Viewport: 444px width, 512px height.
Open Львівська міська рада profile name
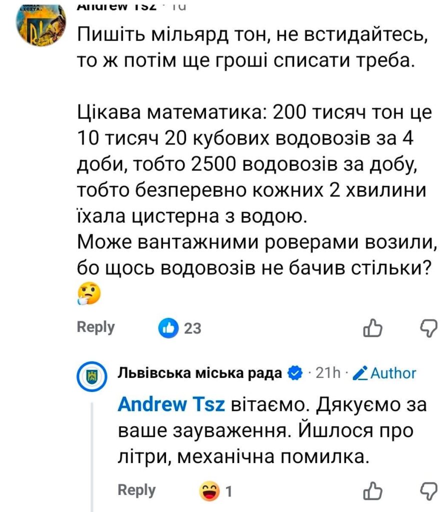pos(200,373)
